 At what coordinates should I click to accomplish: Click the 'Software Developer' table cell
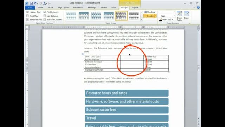(102, 62)
